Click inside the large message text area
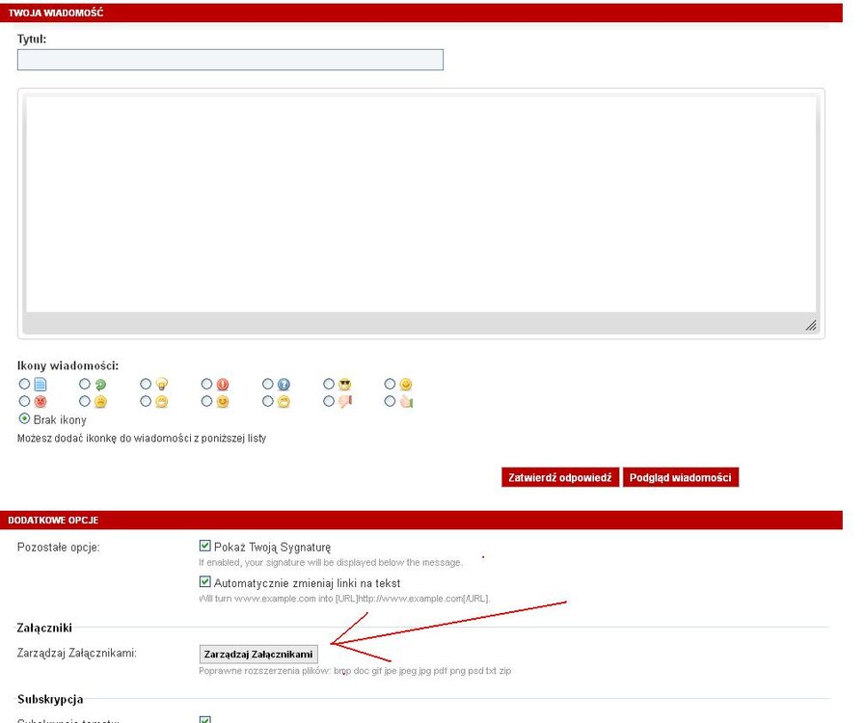 click(420, 202)
